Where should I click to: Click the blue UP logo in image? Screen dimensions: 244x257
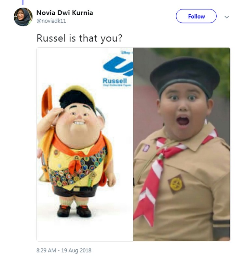(118, 66)
